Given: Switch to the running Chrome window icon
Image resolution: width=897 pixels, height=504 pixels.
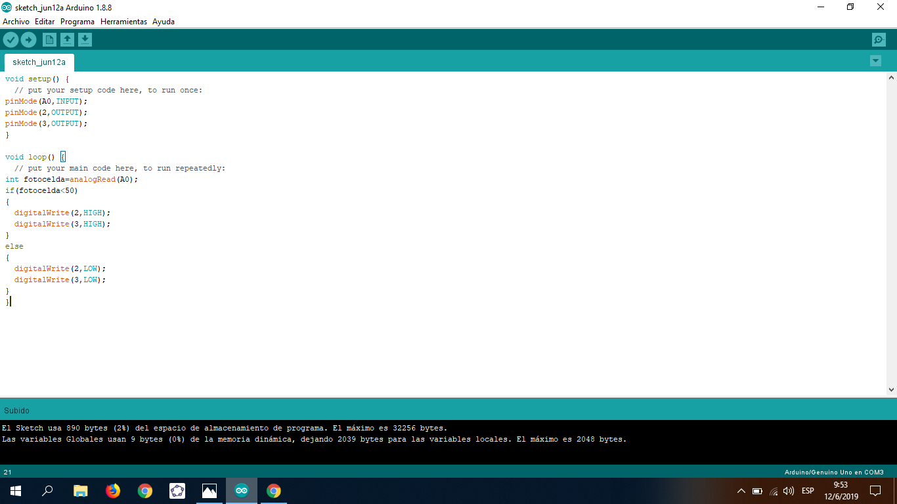Looking at the screenshot, I should (x=274, y=491).
